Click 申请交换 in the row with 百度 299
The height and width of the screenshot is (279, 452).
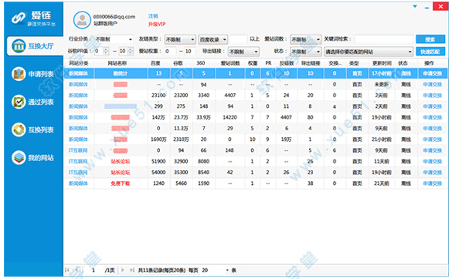433,106
